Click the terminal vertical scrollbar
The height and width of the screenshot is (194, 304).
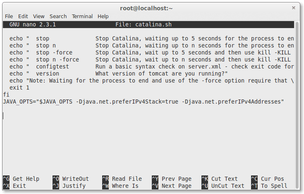297,103
